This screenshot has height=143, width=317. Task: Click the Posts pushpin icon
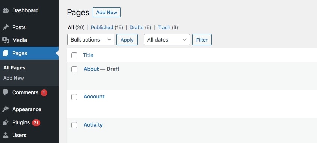(6, 27)
